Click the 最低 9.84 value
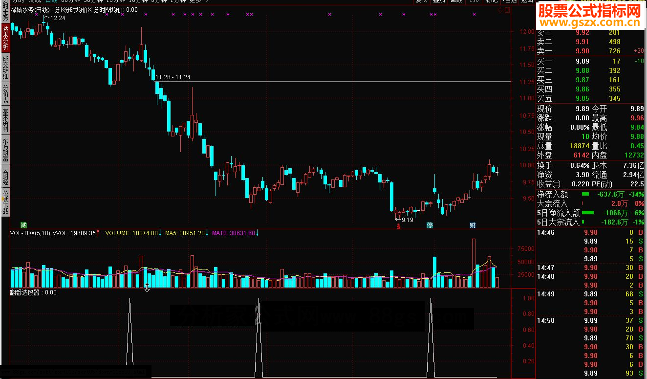 tap(637, 127)
